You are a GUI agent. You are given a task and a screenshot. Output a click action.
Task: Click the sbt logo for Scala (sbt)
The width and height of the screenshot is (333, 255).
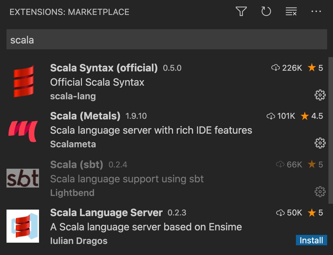click(x=23, y=178)
